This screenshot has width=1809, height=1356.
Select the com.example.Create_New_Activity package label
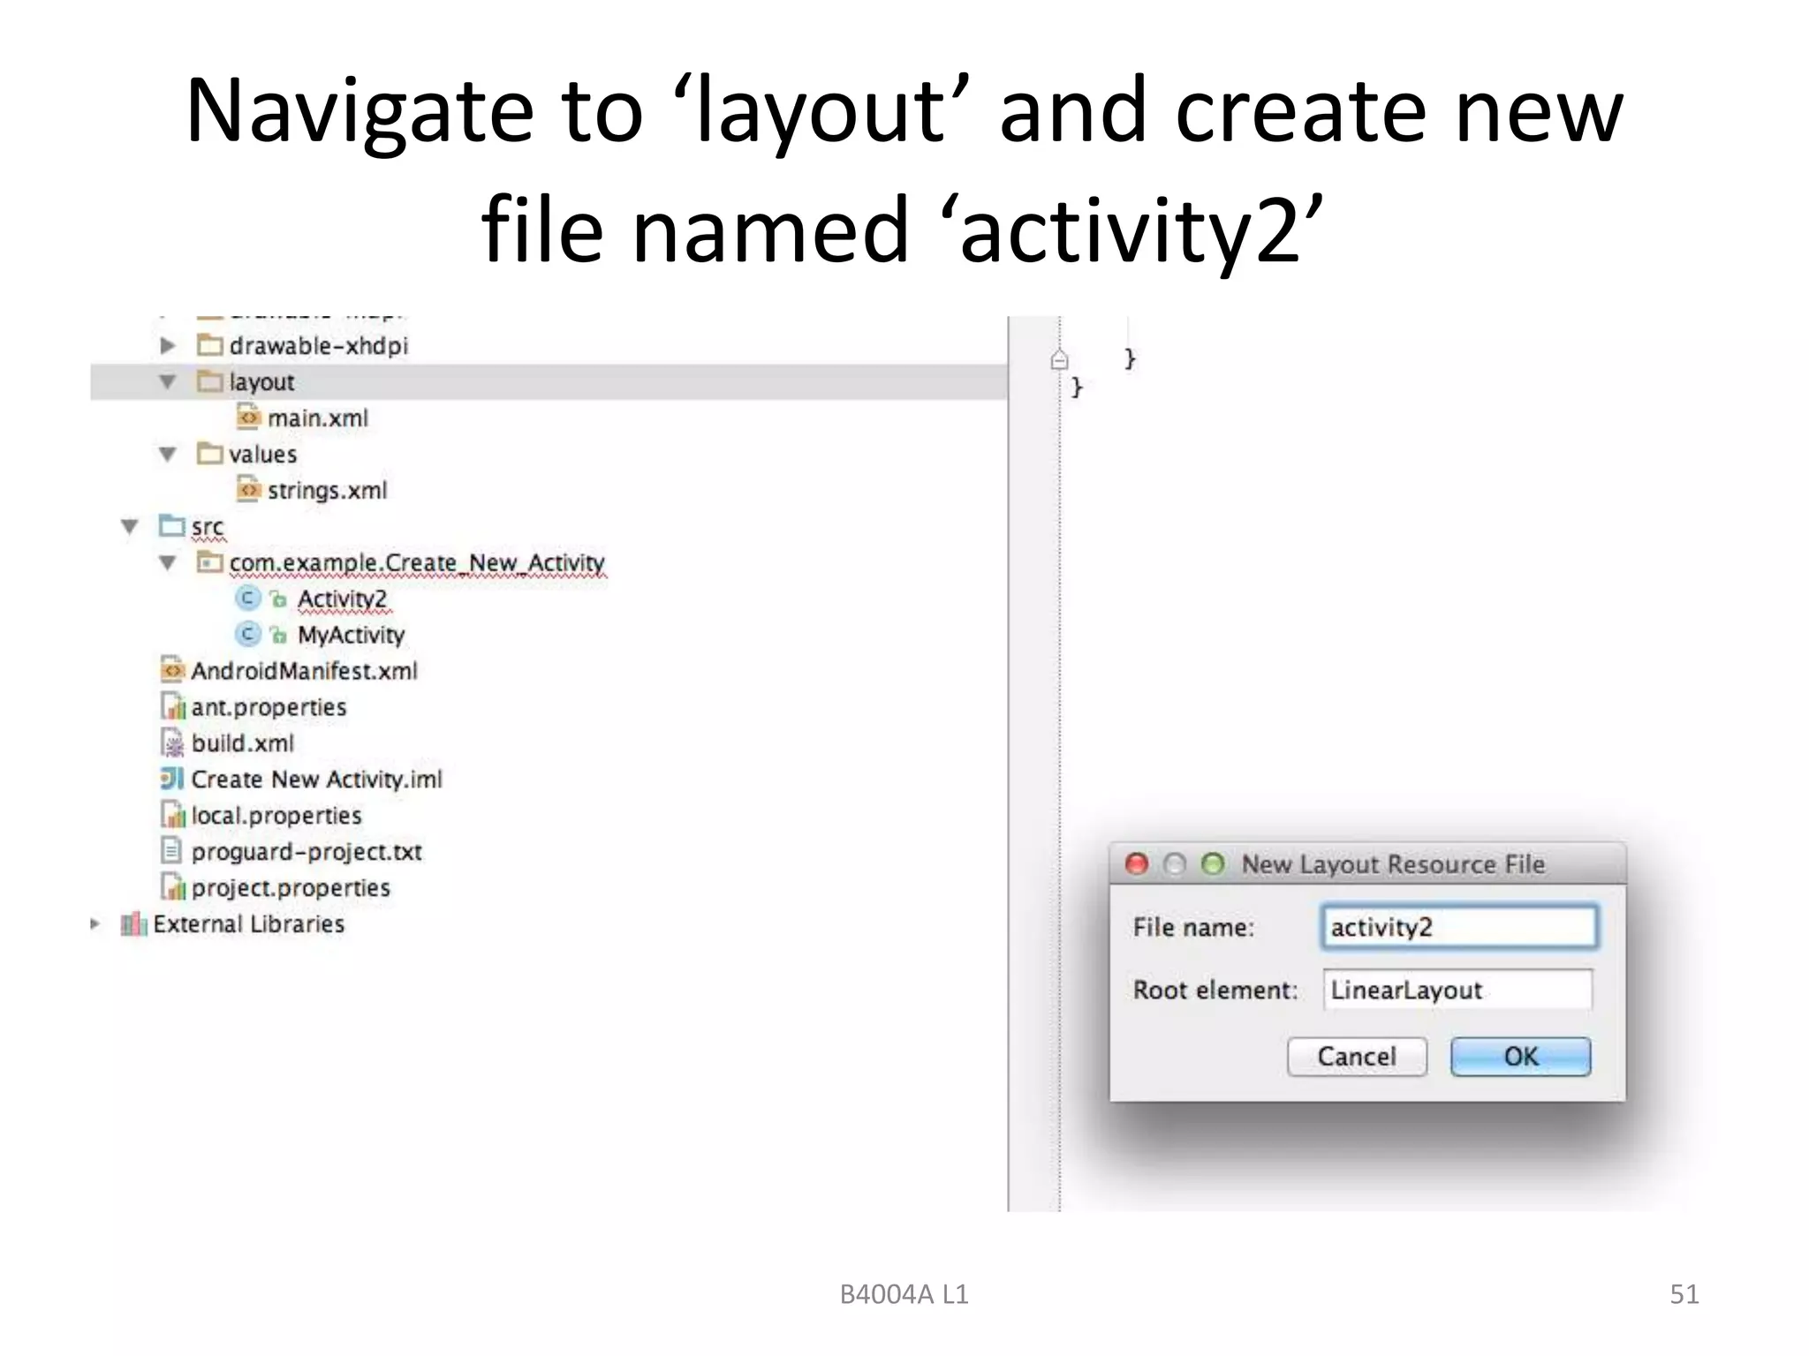(417, 562)
